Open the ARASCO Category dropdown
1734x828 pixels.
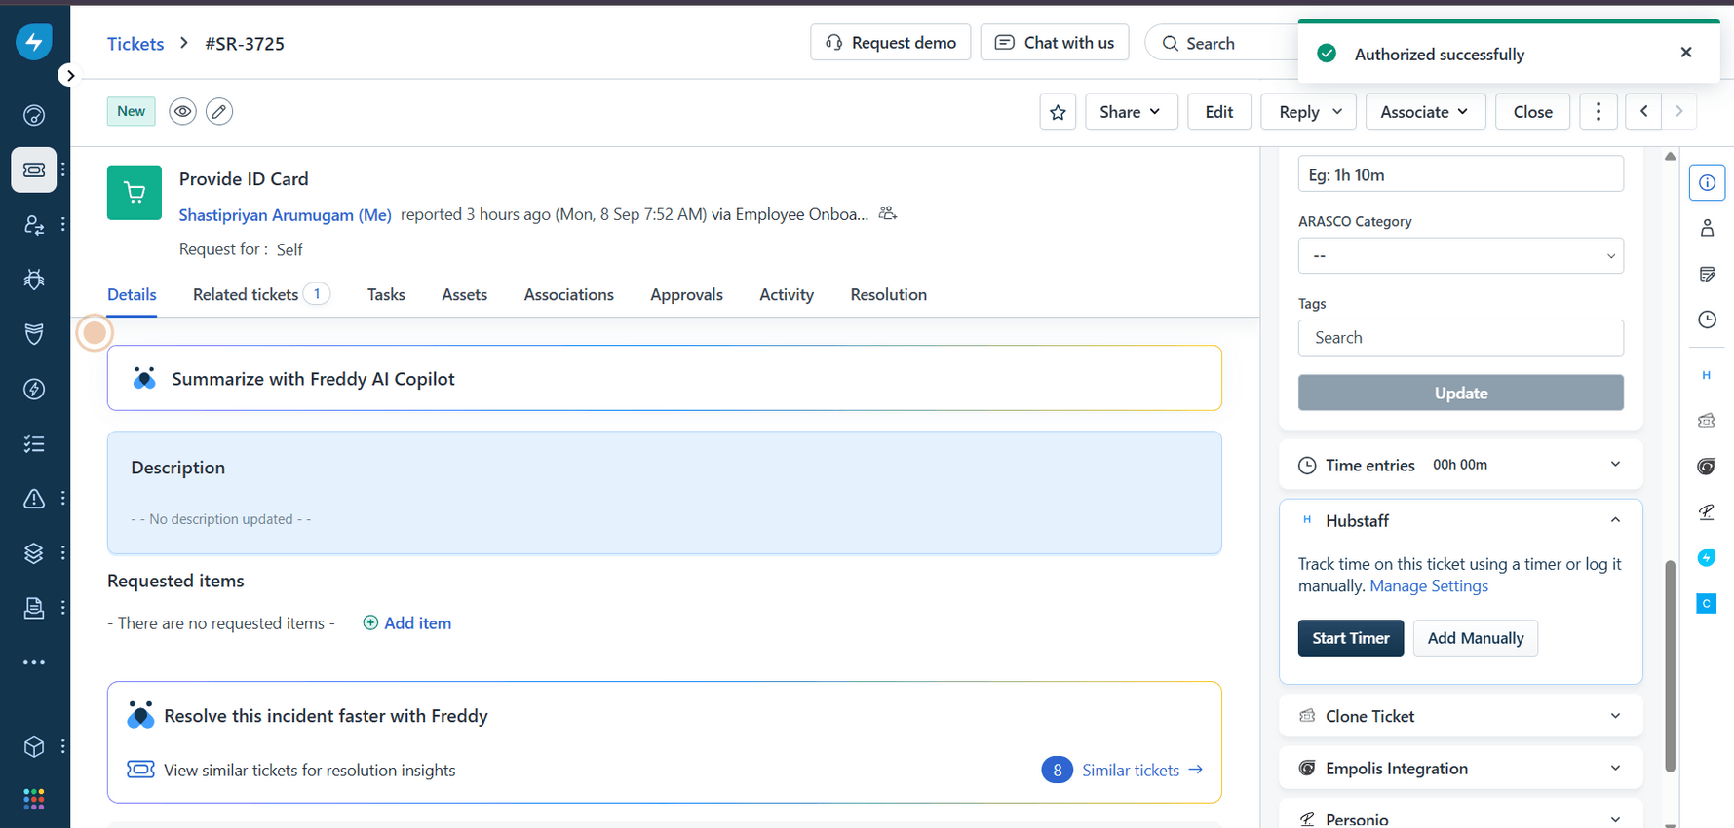coord(1460,256)
